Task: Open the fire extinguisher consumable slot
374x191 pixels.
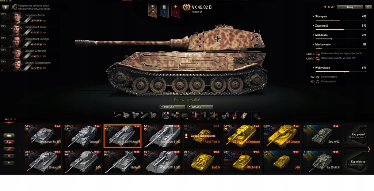Action: click(x=236, y=116)
